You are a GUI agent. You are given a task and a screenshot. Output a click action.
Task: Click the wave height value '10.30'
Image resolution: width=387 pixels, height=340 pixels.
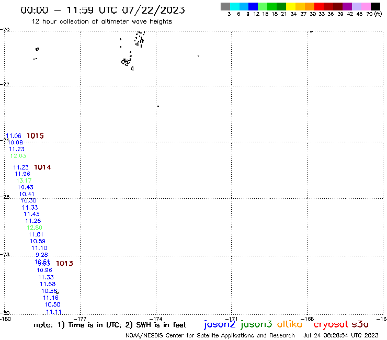(x=28, y=200)
